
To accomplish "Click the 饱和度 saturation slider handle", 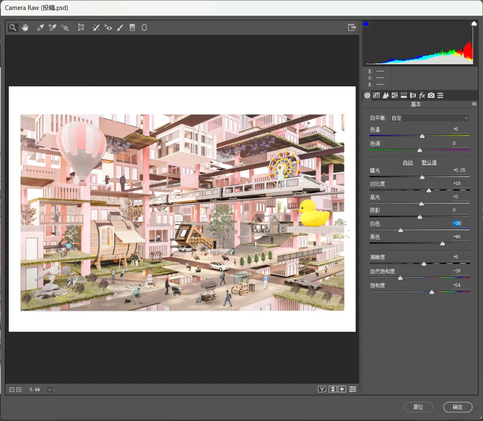I will (432, 292).
